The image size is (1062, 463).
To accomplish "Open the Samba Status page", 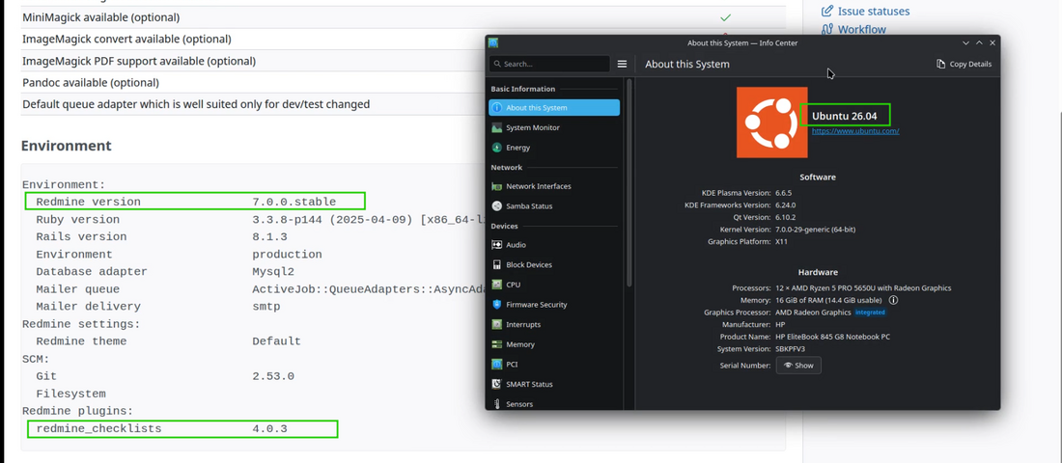I will [x=554, y=206].
